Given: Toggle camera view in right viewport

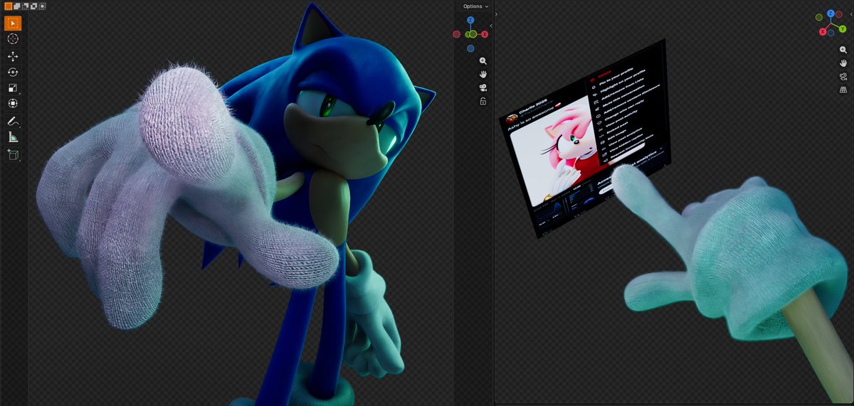Looking at the screenshot, I should (843, 77).
